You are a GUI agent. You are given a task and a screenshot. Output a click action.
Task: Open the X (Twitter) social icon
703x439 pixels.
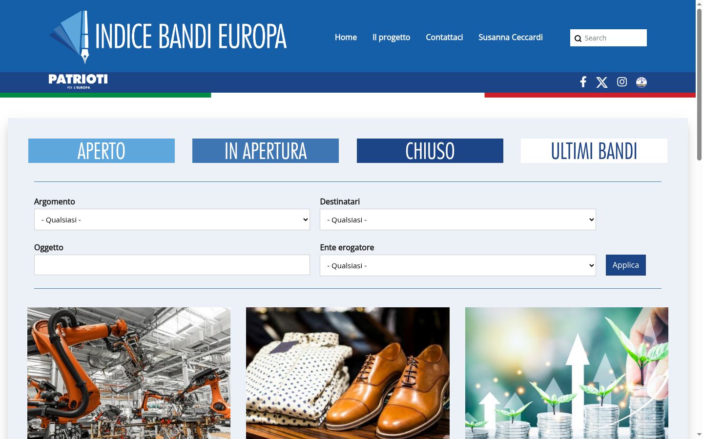click(602, 82)
